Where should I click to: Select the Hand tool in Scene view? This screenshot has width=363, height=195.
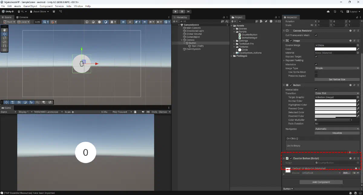pyautogui.click(x=5, y=30)
